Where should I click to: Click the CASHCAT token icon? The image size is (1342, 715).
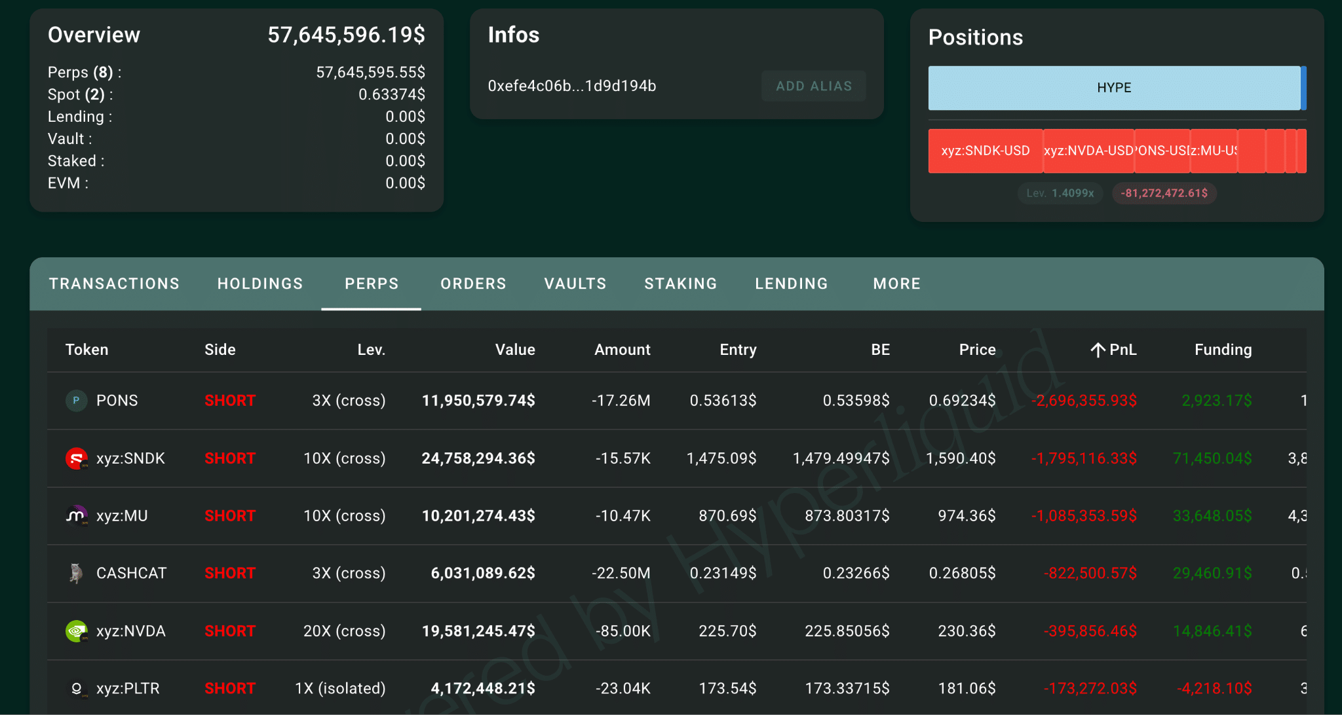coord(77,574)
